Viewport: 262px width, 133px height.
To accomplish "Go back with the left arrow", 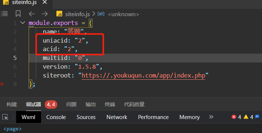I will pos(32,14).
